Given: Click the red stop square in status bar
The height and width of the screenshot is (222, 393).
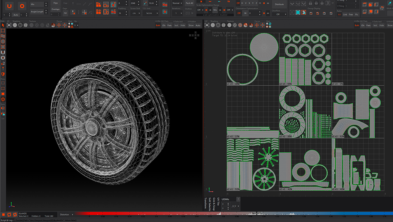Looking at the screenshot, I should tap(3, 215).
